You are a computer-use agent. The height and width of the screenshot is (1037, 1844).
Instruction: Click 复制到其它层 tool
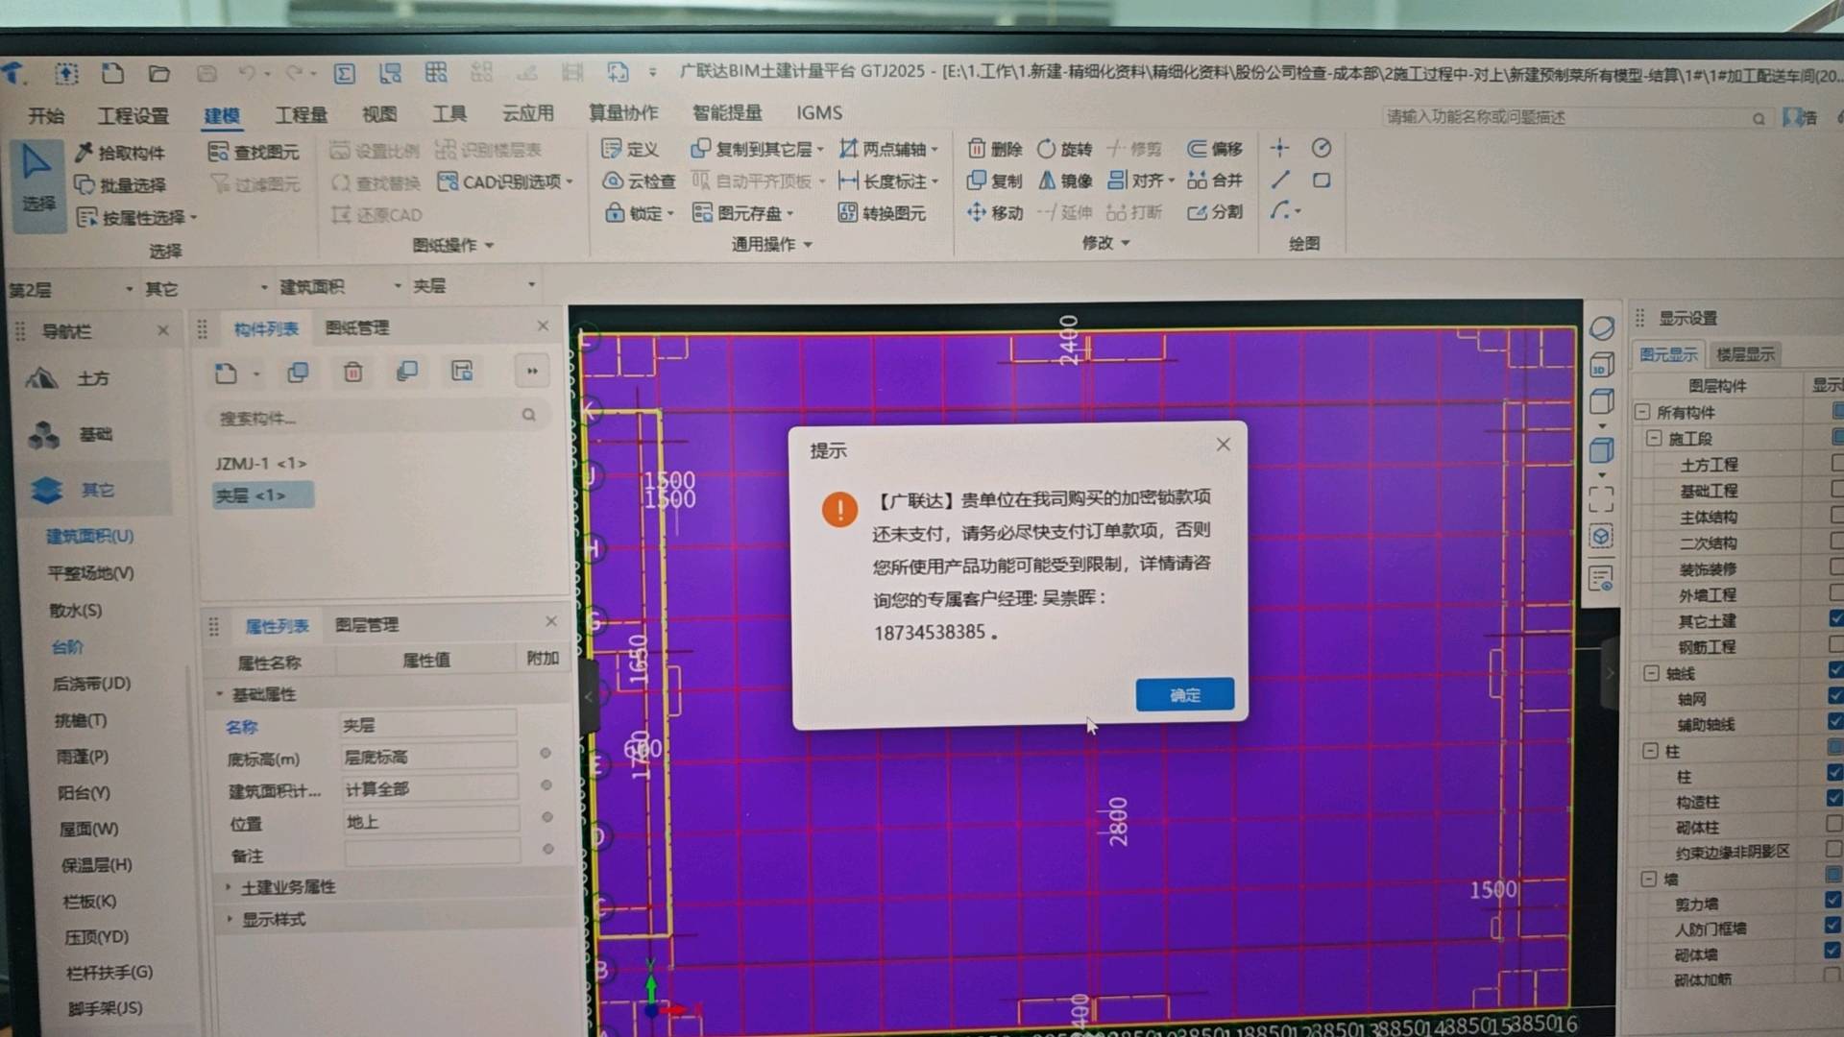(x=757, y=149)
